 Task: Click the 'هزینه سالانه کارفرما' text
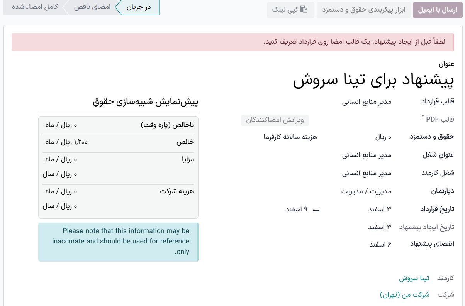[290, 137]
